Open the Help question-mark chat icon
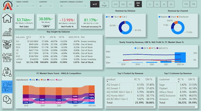 (7, 100)
